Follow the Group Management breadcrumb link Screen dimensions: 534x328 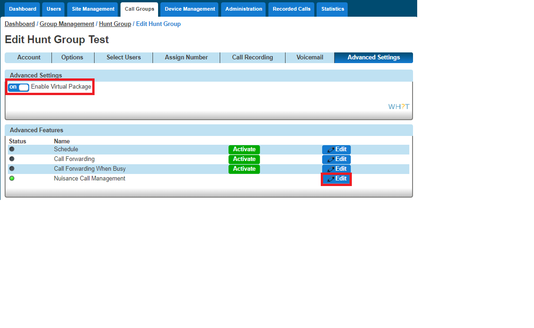pos(67,24)
